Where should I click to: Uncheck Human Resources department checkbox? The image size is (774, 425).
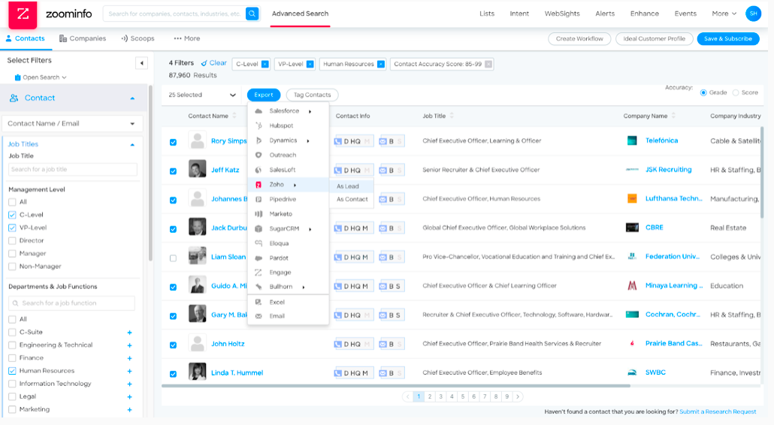click(12, 371)
